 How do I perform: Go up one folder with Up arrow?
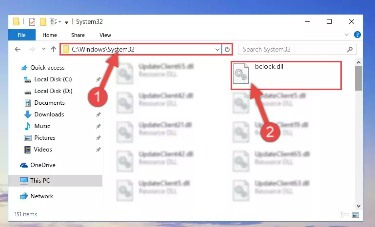[x=54, y=49]
